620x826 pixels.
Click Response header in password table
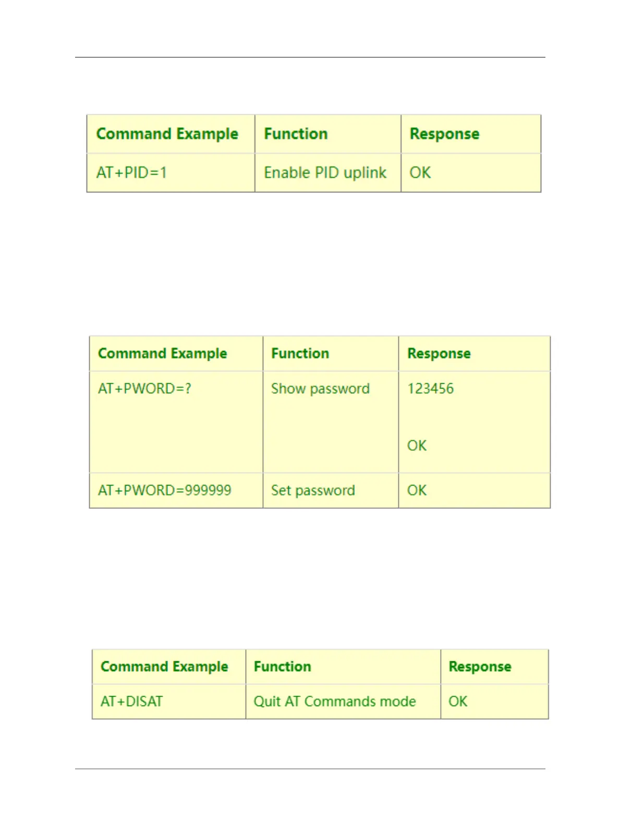(x=439, y=354)
